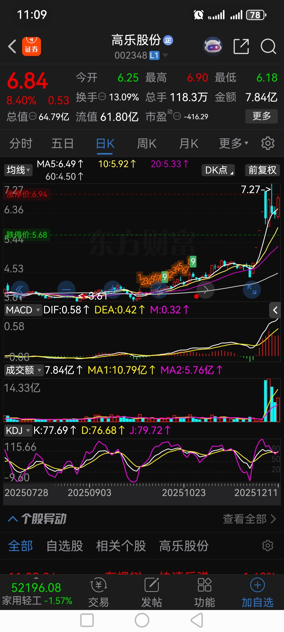Image resolution: width=284 pixels, height=632 pixels.
Task: Open 个股异动 settings gear icon
Action: pyautogui.click(x=268, y=546)
